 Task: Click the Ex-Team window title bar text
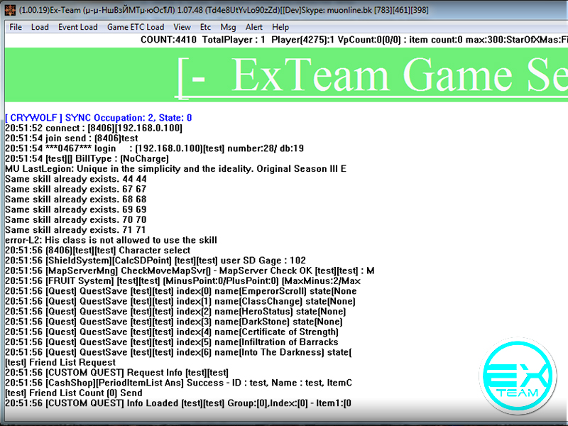click(213, 9)
